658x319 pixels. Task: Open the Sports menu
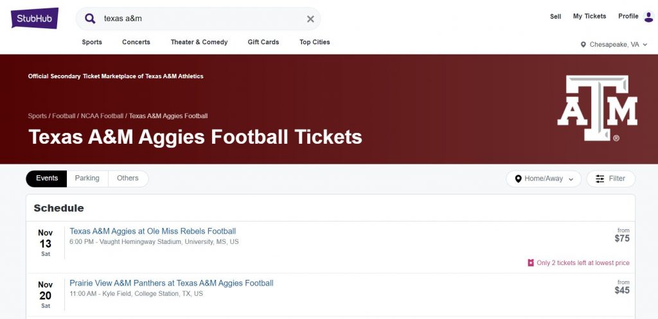point(92,42)
